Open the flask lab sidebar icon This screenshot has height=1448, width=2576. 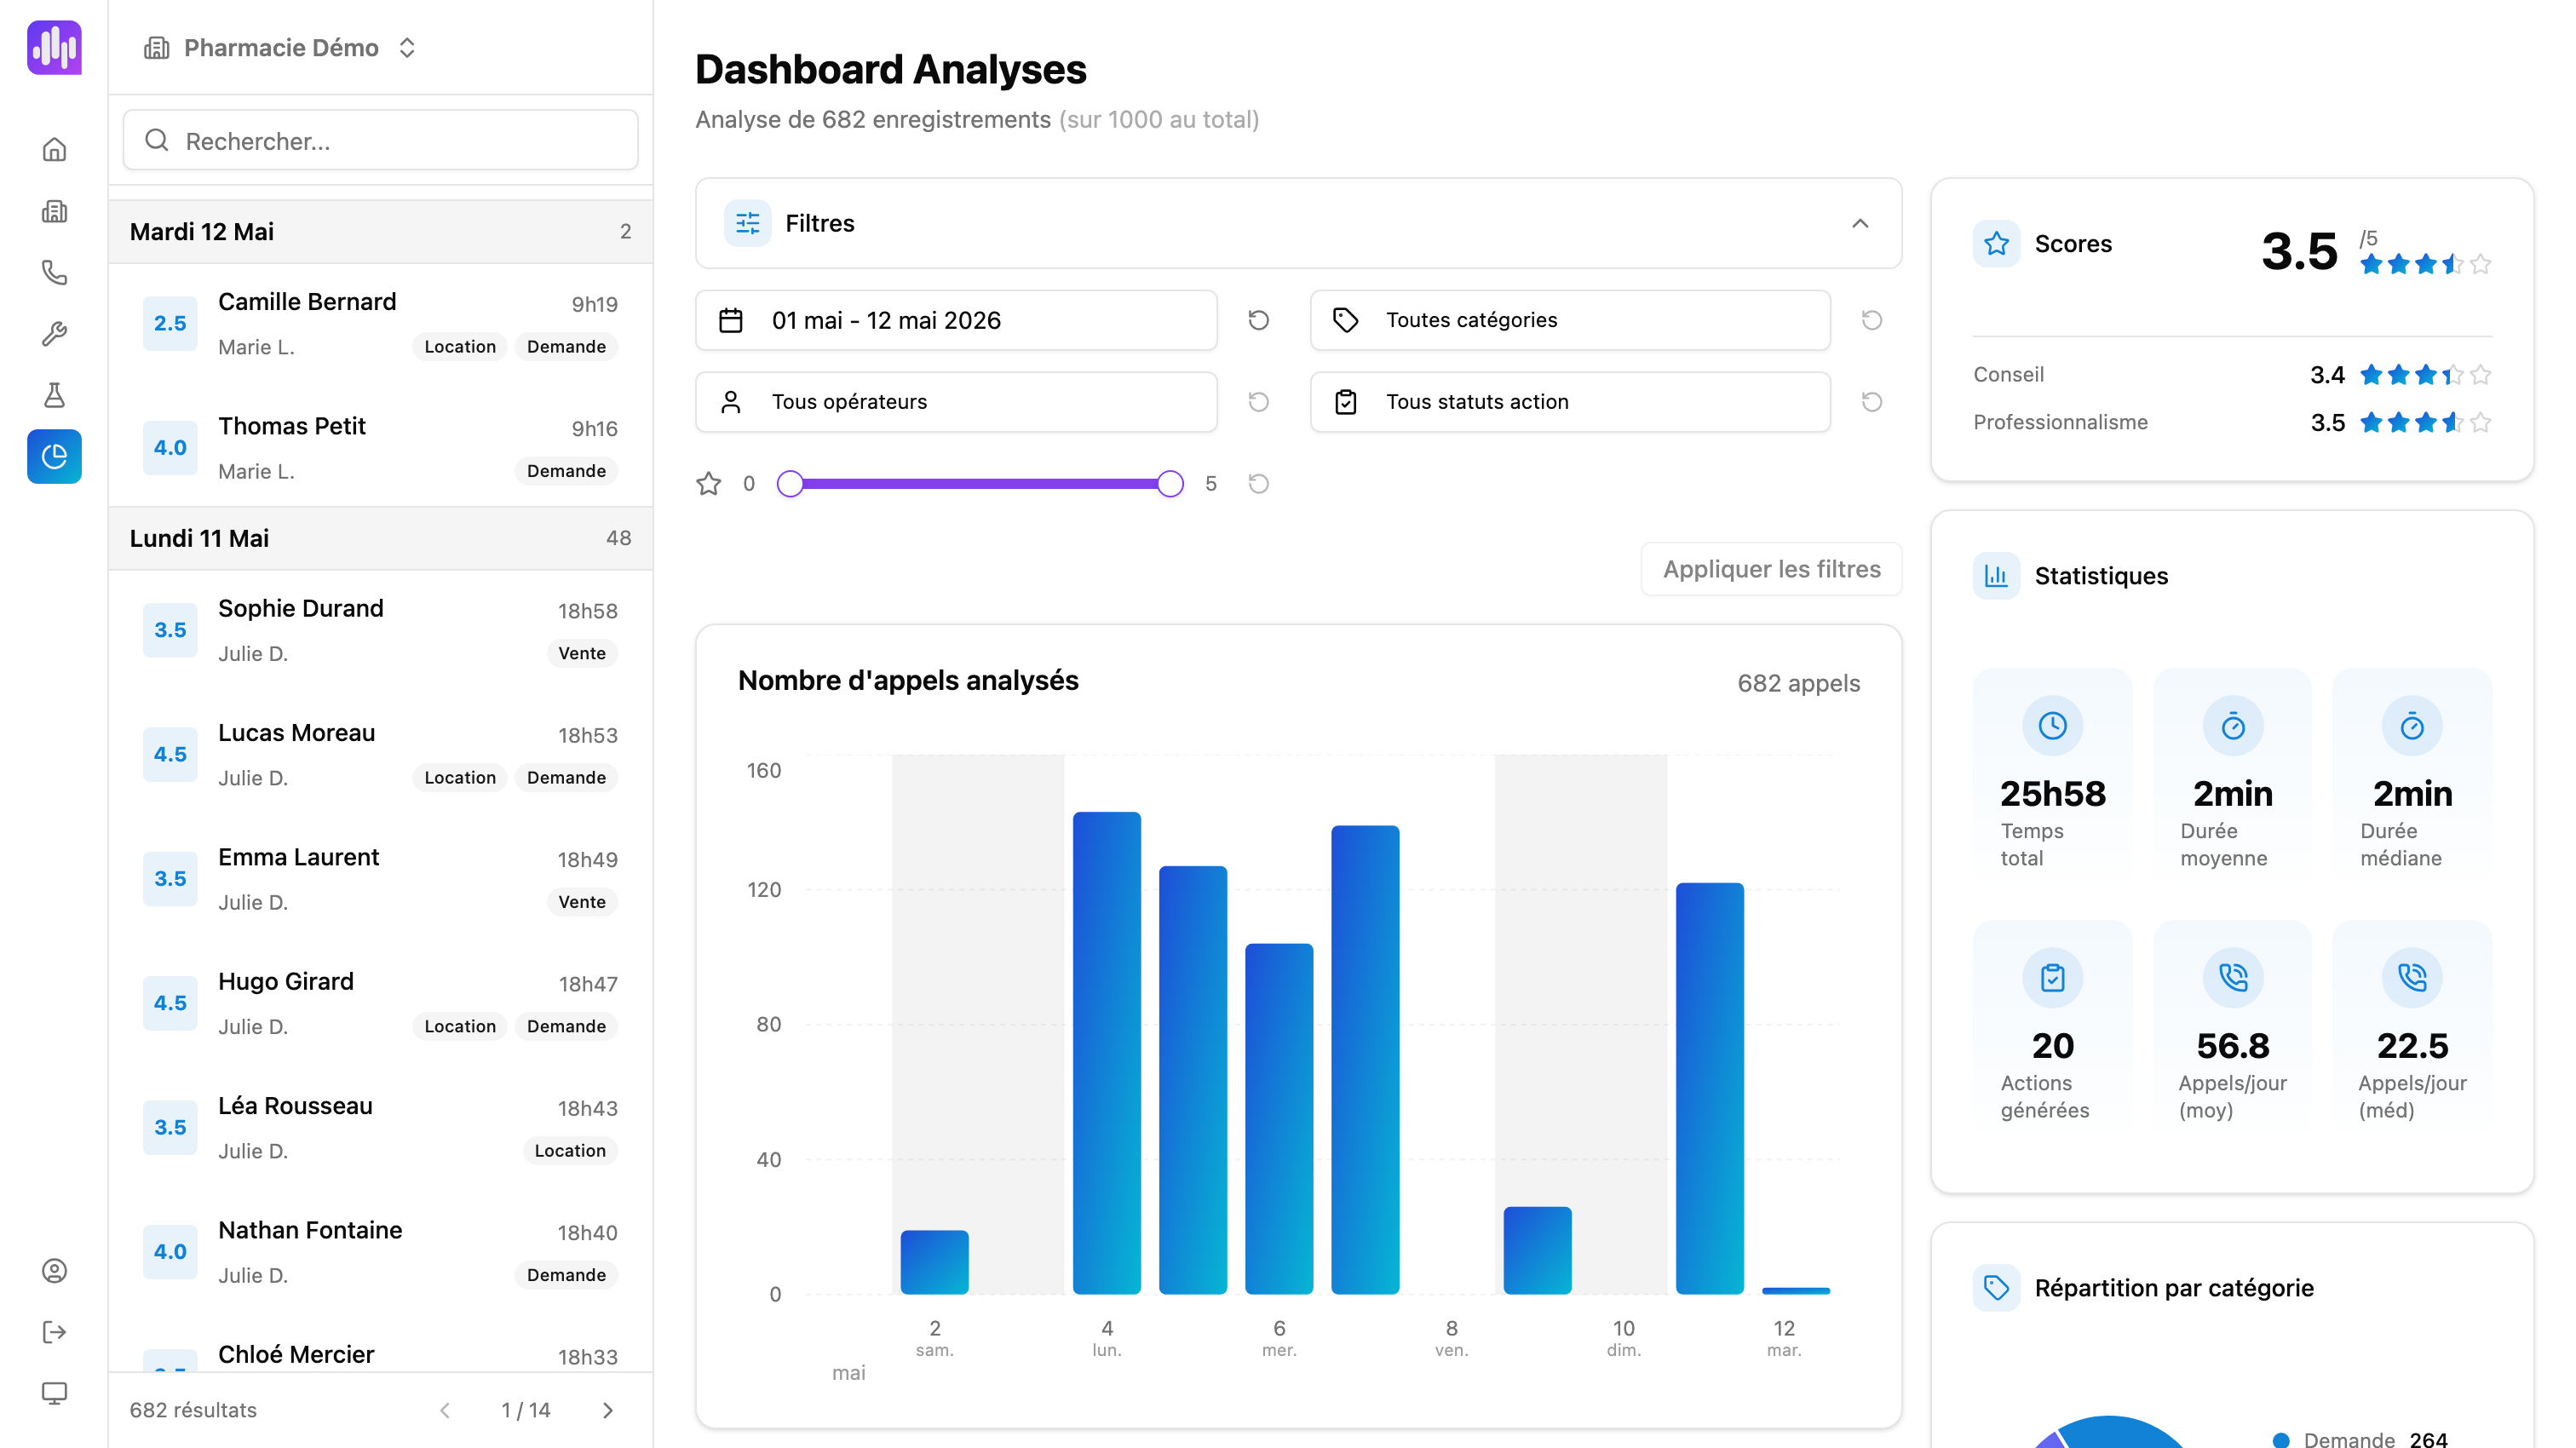[54, 395]
